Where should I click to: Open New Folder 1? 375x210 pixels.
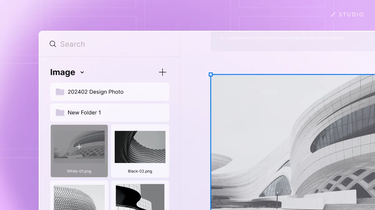[110, 113]
